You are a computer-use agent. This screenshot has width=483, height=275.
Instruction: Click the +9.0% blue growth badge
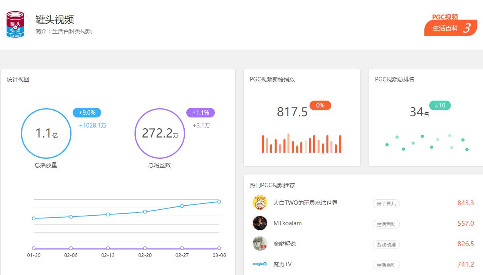(x=87, y=113)
